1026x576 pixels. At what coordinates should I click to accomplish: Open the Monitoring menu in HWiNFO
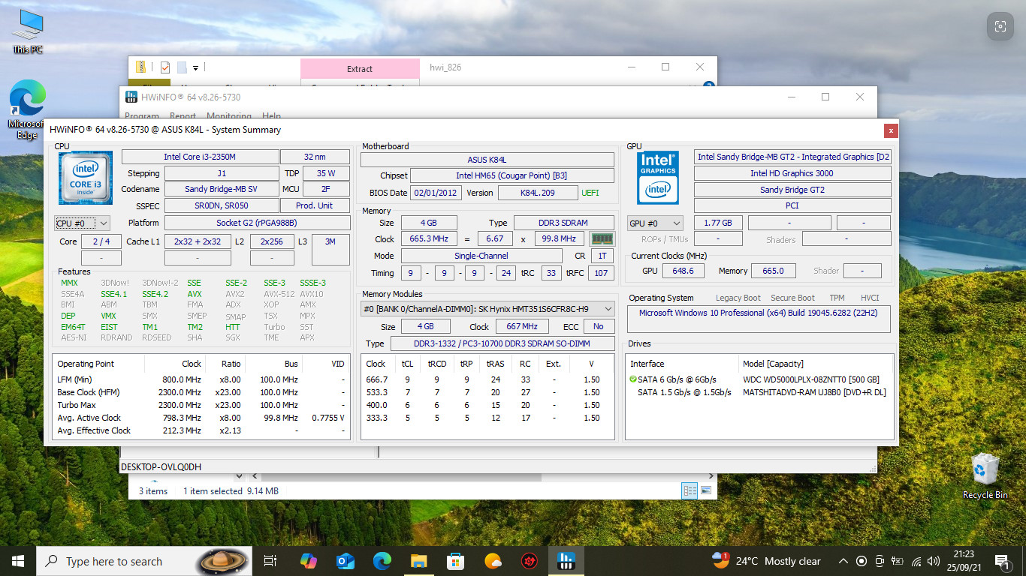(x=228, y=116)
